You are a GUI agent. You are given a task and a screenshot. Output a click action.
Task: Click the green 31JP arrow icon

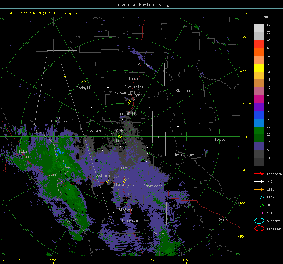click(x=259, y=205)
